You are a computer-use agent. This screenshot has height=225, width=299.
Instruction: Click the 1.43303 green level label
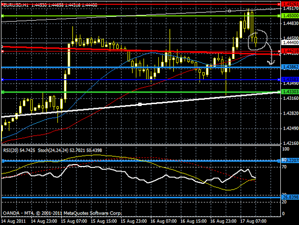(290, 92)
